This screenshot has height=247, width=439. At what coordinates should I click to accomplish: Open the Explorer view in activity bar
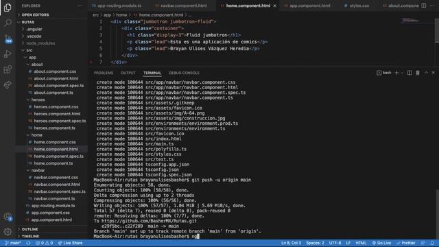click(8, 8)
